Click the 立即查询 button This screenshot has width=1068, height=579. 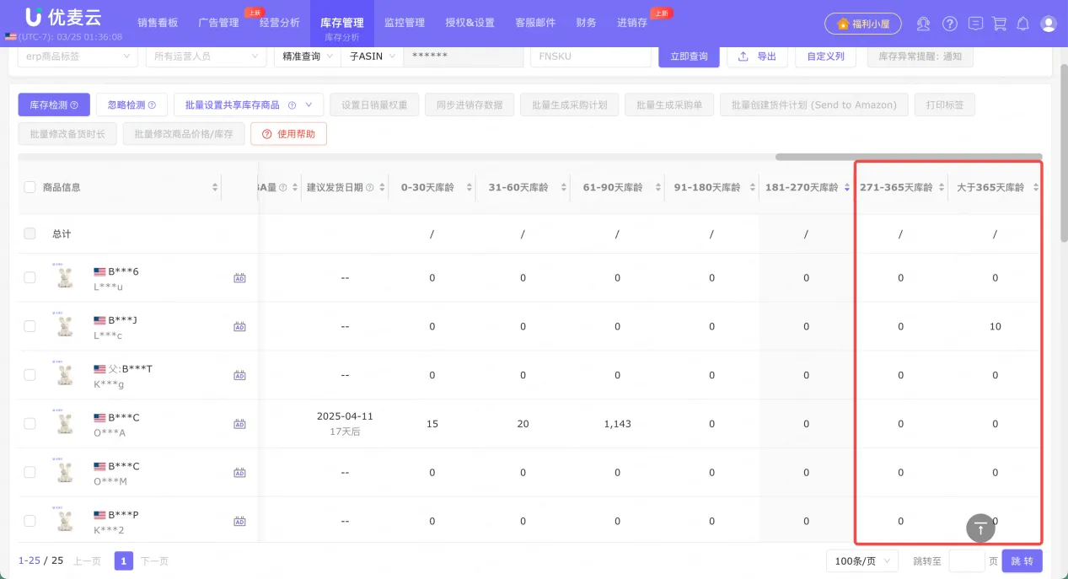[x=689, y=56]
